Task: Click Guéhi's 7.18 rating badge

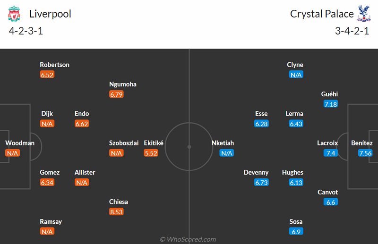Action: (331, 104)
